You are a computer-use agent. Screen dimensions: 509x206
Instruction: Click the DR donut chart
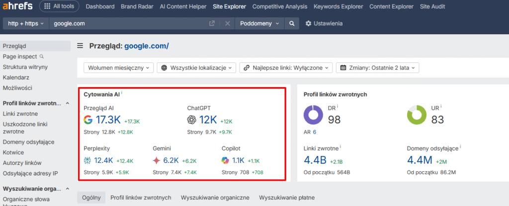tap(313, 115)
